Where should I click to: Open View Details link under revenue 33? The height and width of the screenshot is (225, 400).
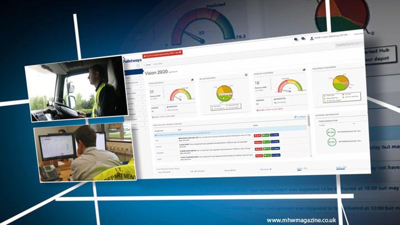(x=154, y=99)
